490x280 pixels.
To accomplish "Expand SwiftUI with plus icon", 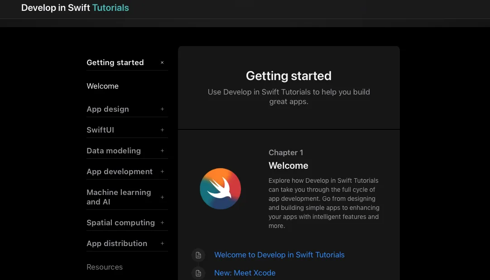I will (162, 130).
